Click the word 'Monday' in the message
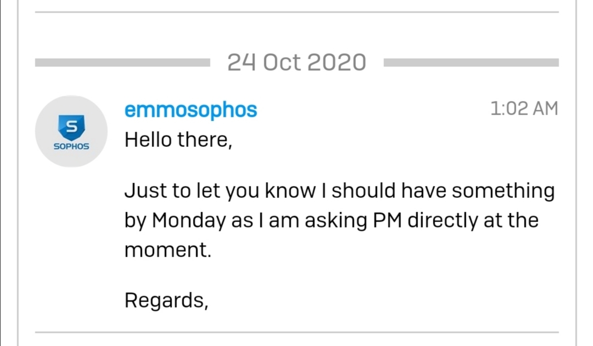The height and width of the screenshot is (346, 593). [x=189, y=220]
